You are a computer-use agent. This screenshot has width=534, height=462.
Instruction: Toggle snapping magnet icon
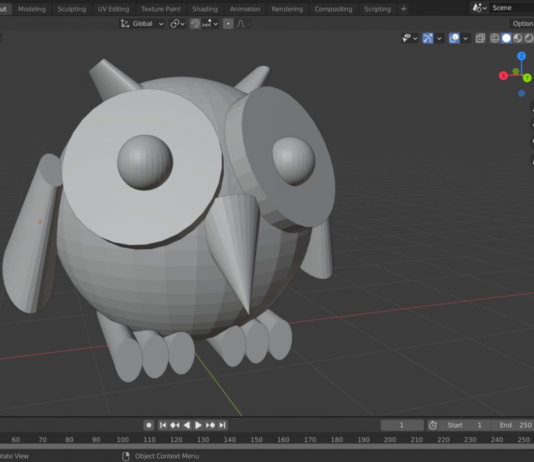click(x=195, y=23)
